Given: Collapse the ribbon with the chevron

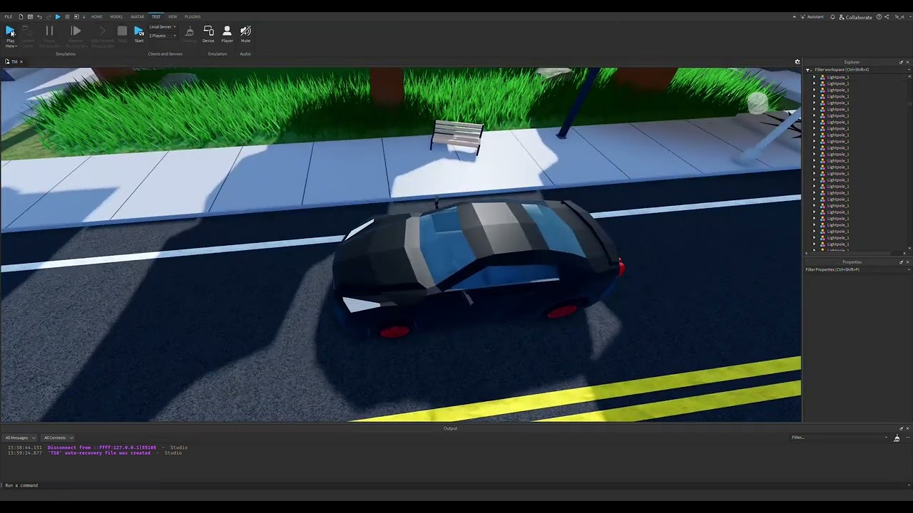Looking at the screenshot, I should point(794,17).
